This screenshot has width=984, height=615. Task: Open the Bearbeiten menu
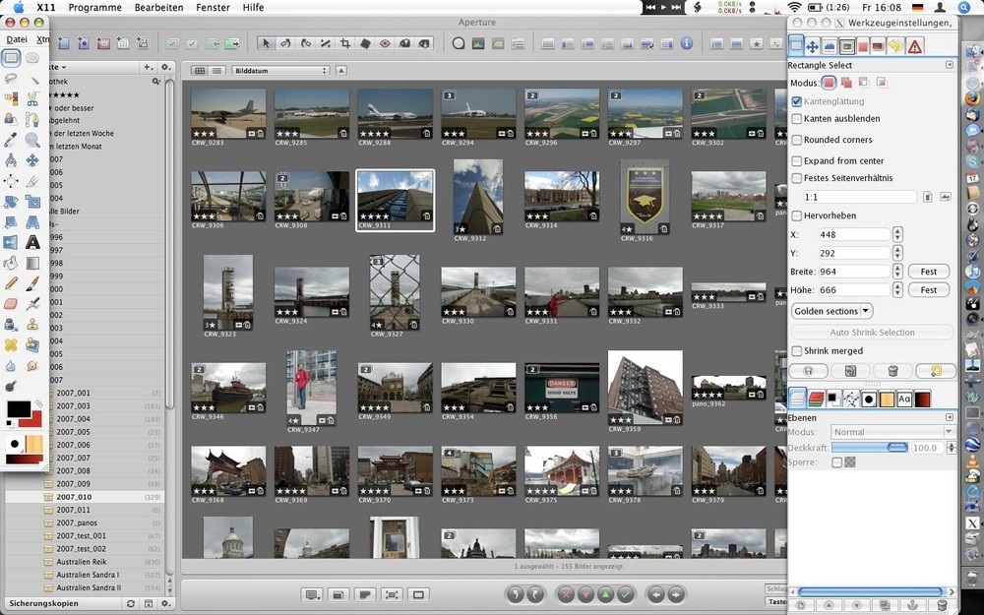pos(158,7)
